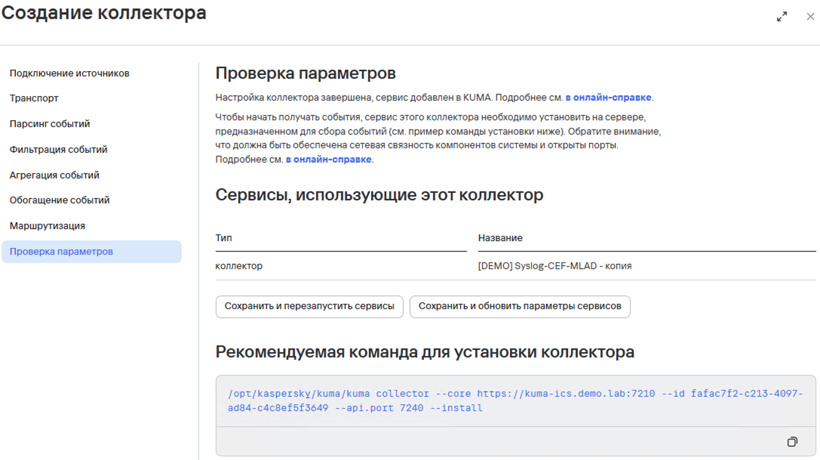Follow the online help link about open ports
The image size is (820, 460).
(329, 159)
